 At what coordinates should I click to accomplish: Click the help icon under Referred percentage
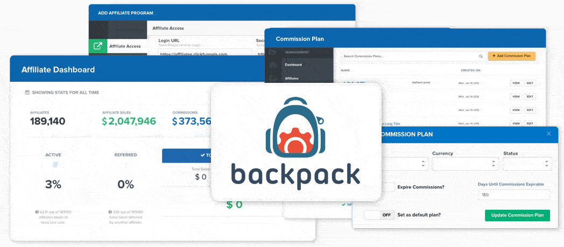pyautogui.click(x=111, y=212)
